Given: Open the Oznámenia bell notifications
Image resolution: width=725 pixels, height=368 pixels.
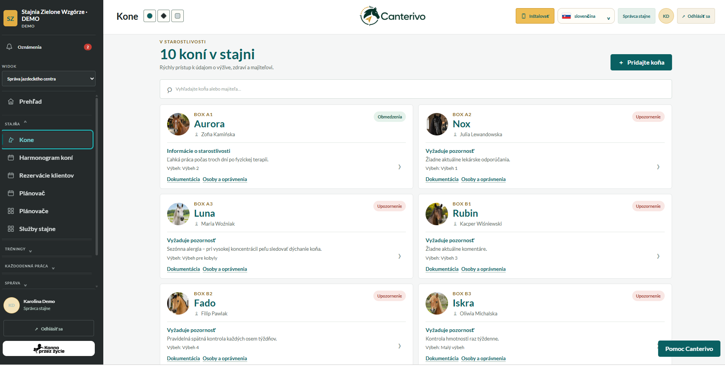Looking at the screenshot, I should tap(48, 47).
